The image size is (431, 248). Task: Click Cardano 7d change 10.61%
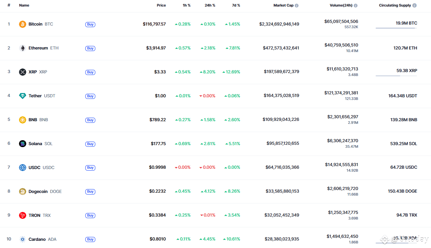coord(231,239)
